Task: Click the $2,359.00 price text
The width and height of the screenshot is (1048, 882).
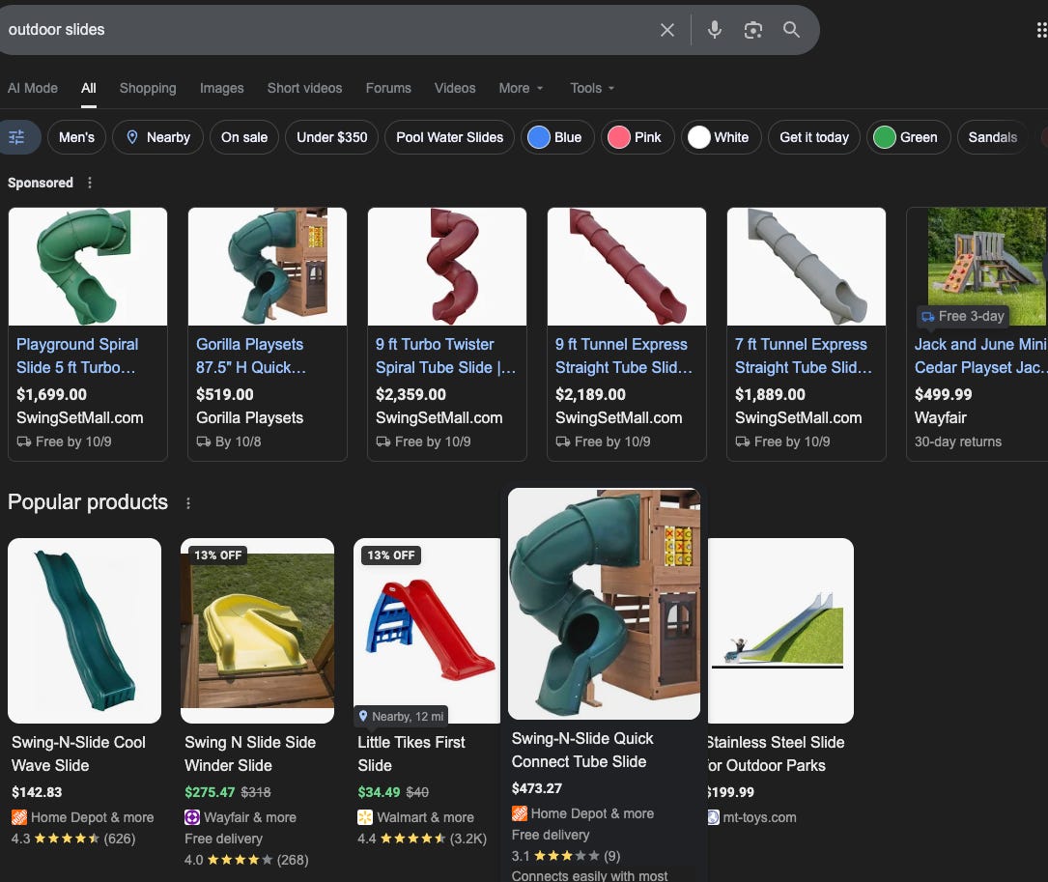Action: [411, 394]
